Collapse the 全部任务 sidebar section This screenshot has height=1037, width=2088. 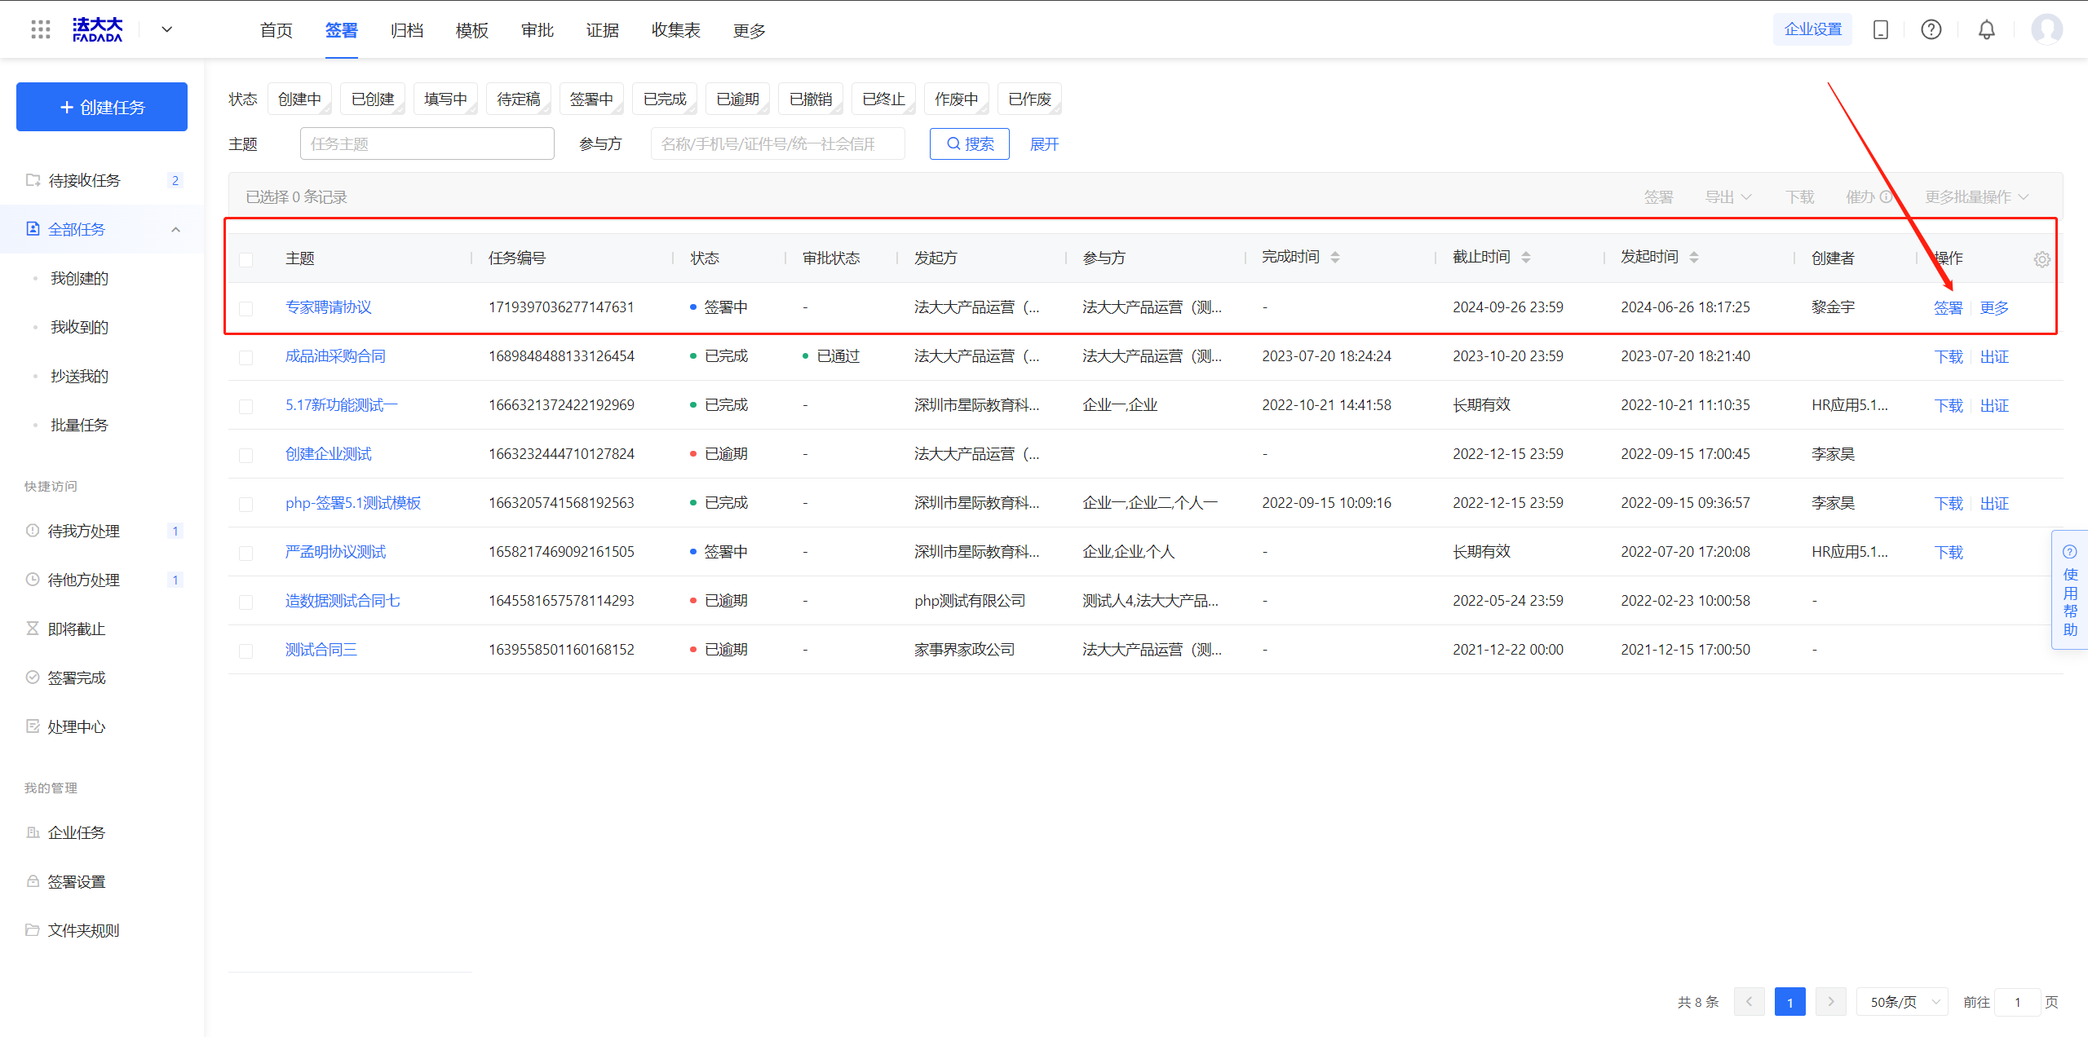[x=175, y=229]
